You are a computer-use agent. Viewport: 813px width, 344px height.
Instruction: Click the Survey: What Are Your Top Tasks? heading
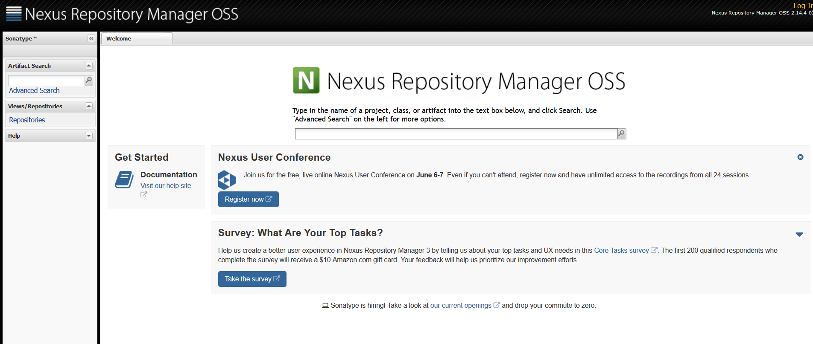coord(300,233)
